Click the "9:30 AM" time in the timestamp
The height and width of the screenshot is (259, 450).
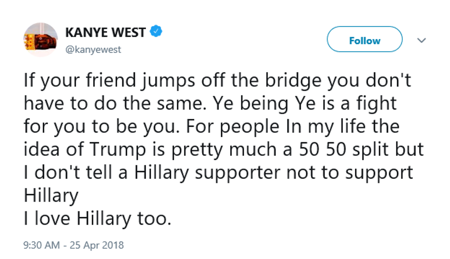[x=41, y=245]
